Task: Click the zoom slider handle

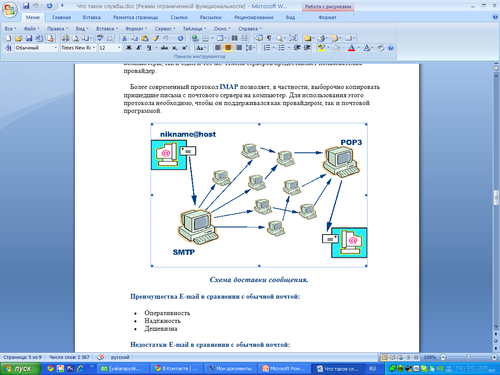Action: point(468,357)
